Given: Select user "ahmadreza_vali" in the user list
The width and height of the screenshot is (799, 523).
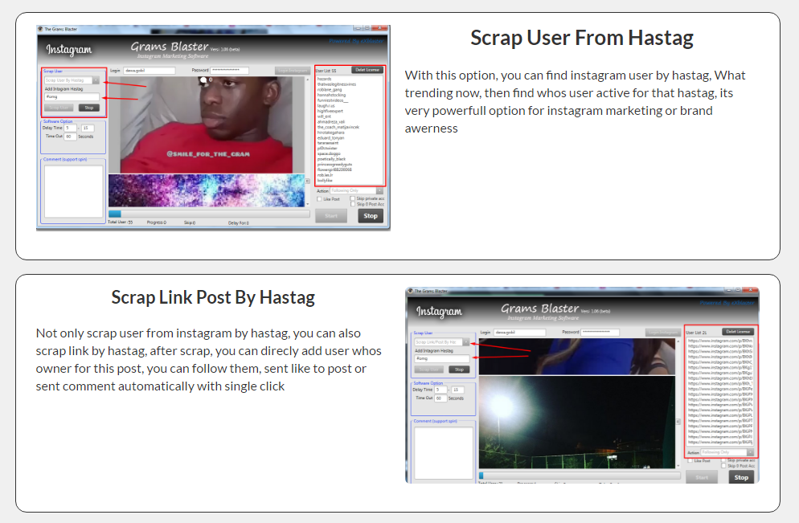Looking at the screenshot, I should pyautogui.click(x=331, y=121).
